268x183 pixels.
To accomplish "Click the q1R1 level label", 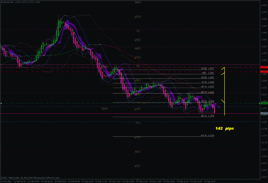I will click(138, 109).
